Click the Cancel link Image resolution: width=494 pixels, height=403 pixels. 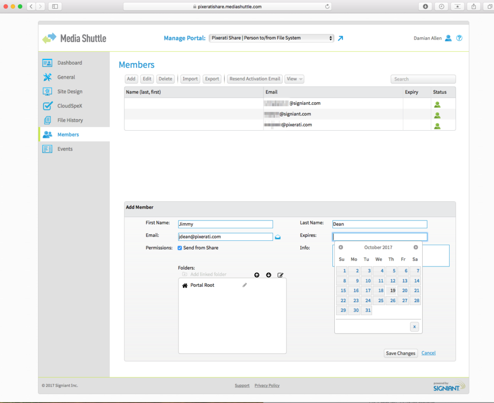[428, 353]
